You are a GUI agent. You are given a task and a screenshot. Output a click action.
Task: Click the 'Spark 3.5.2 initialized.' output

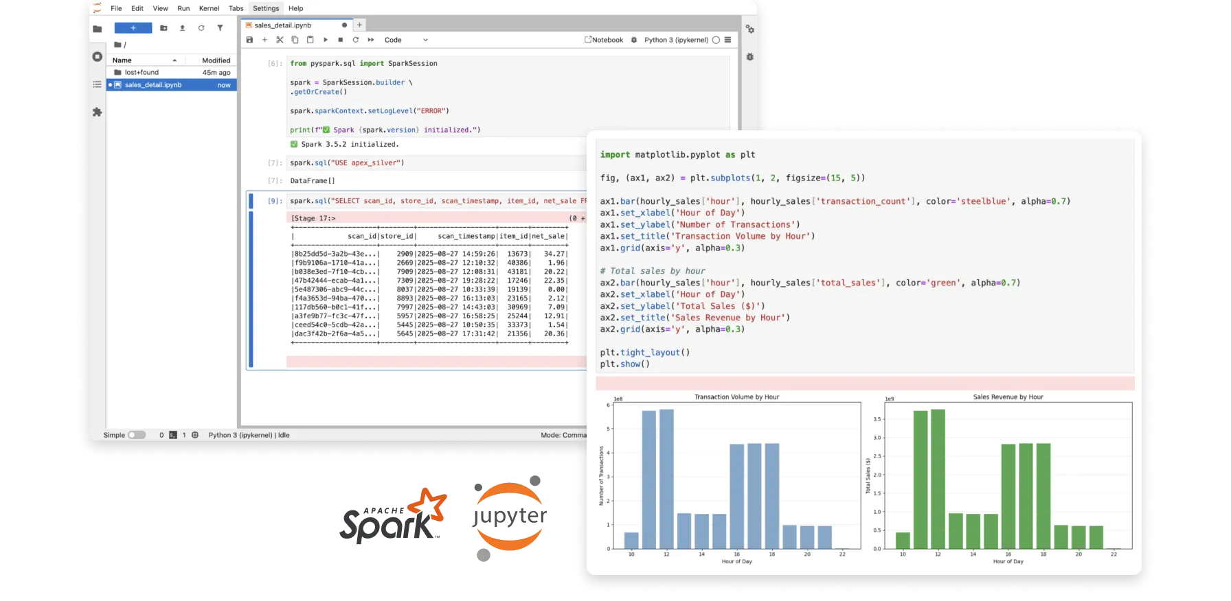coord(344,144)
